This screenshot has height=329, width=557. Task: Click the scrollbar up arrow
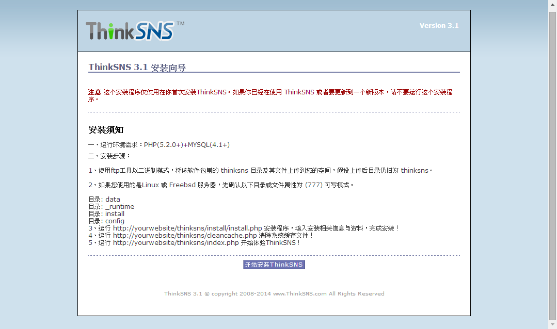(x=552, y=4)
